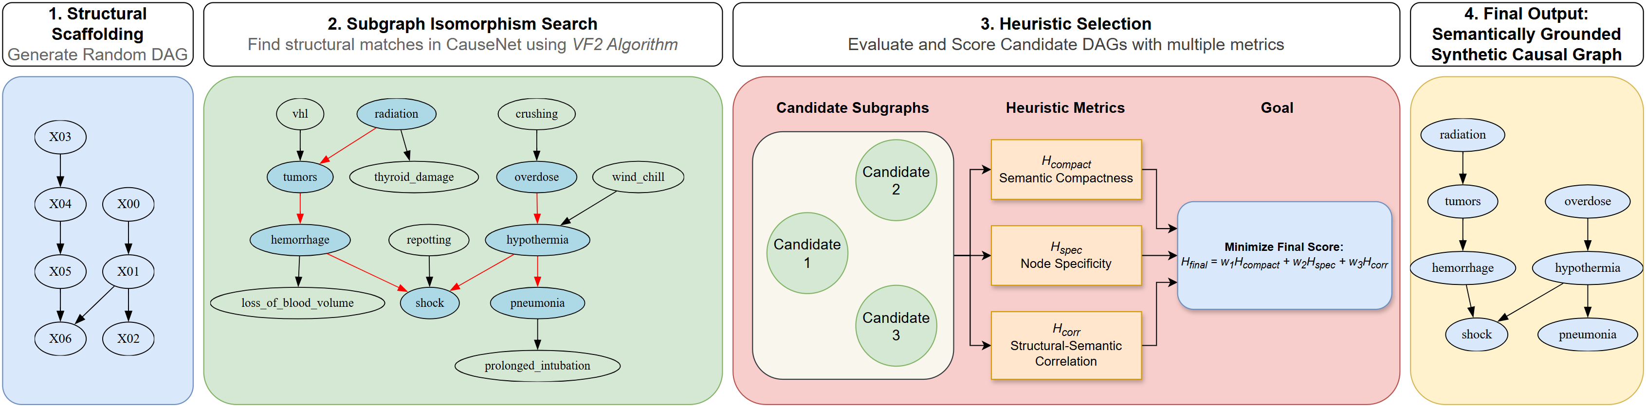Click the pneumonia node in the final output graph
1646x406 pixels.
[1587, 335]
